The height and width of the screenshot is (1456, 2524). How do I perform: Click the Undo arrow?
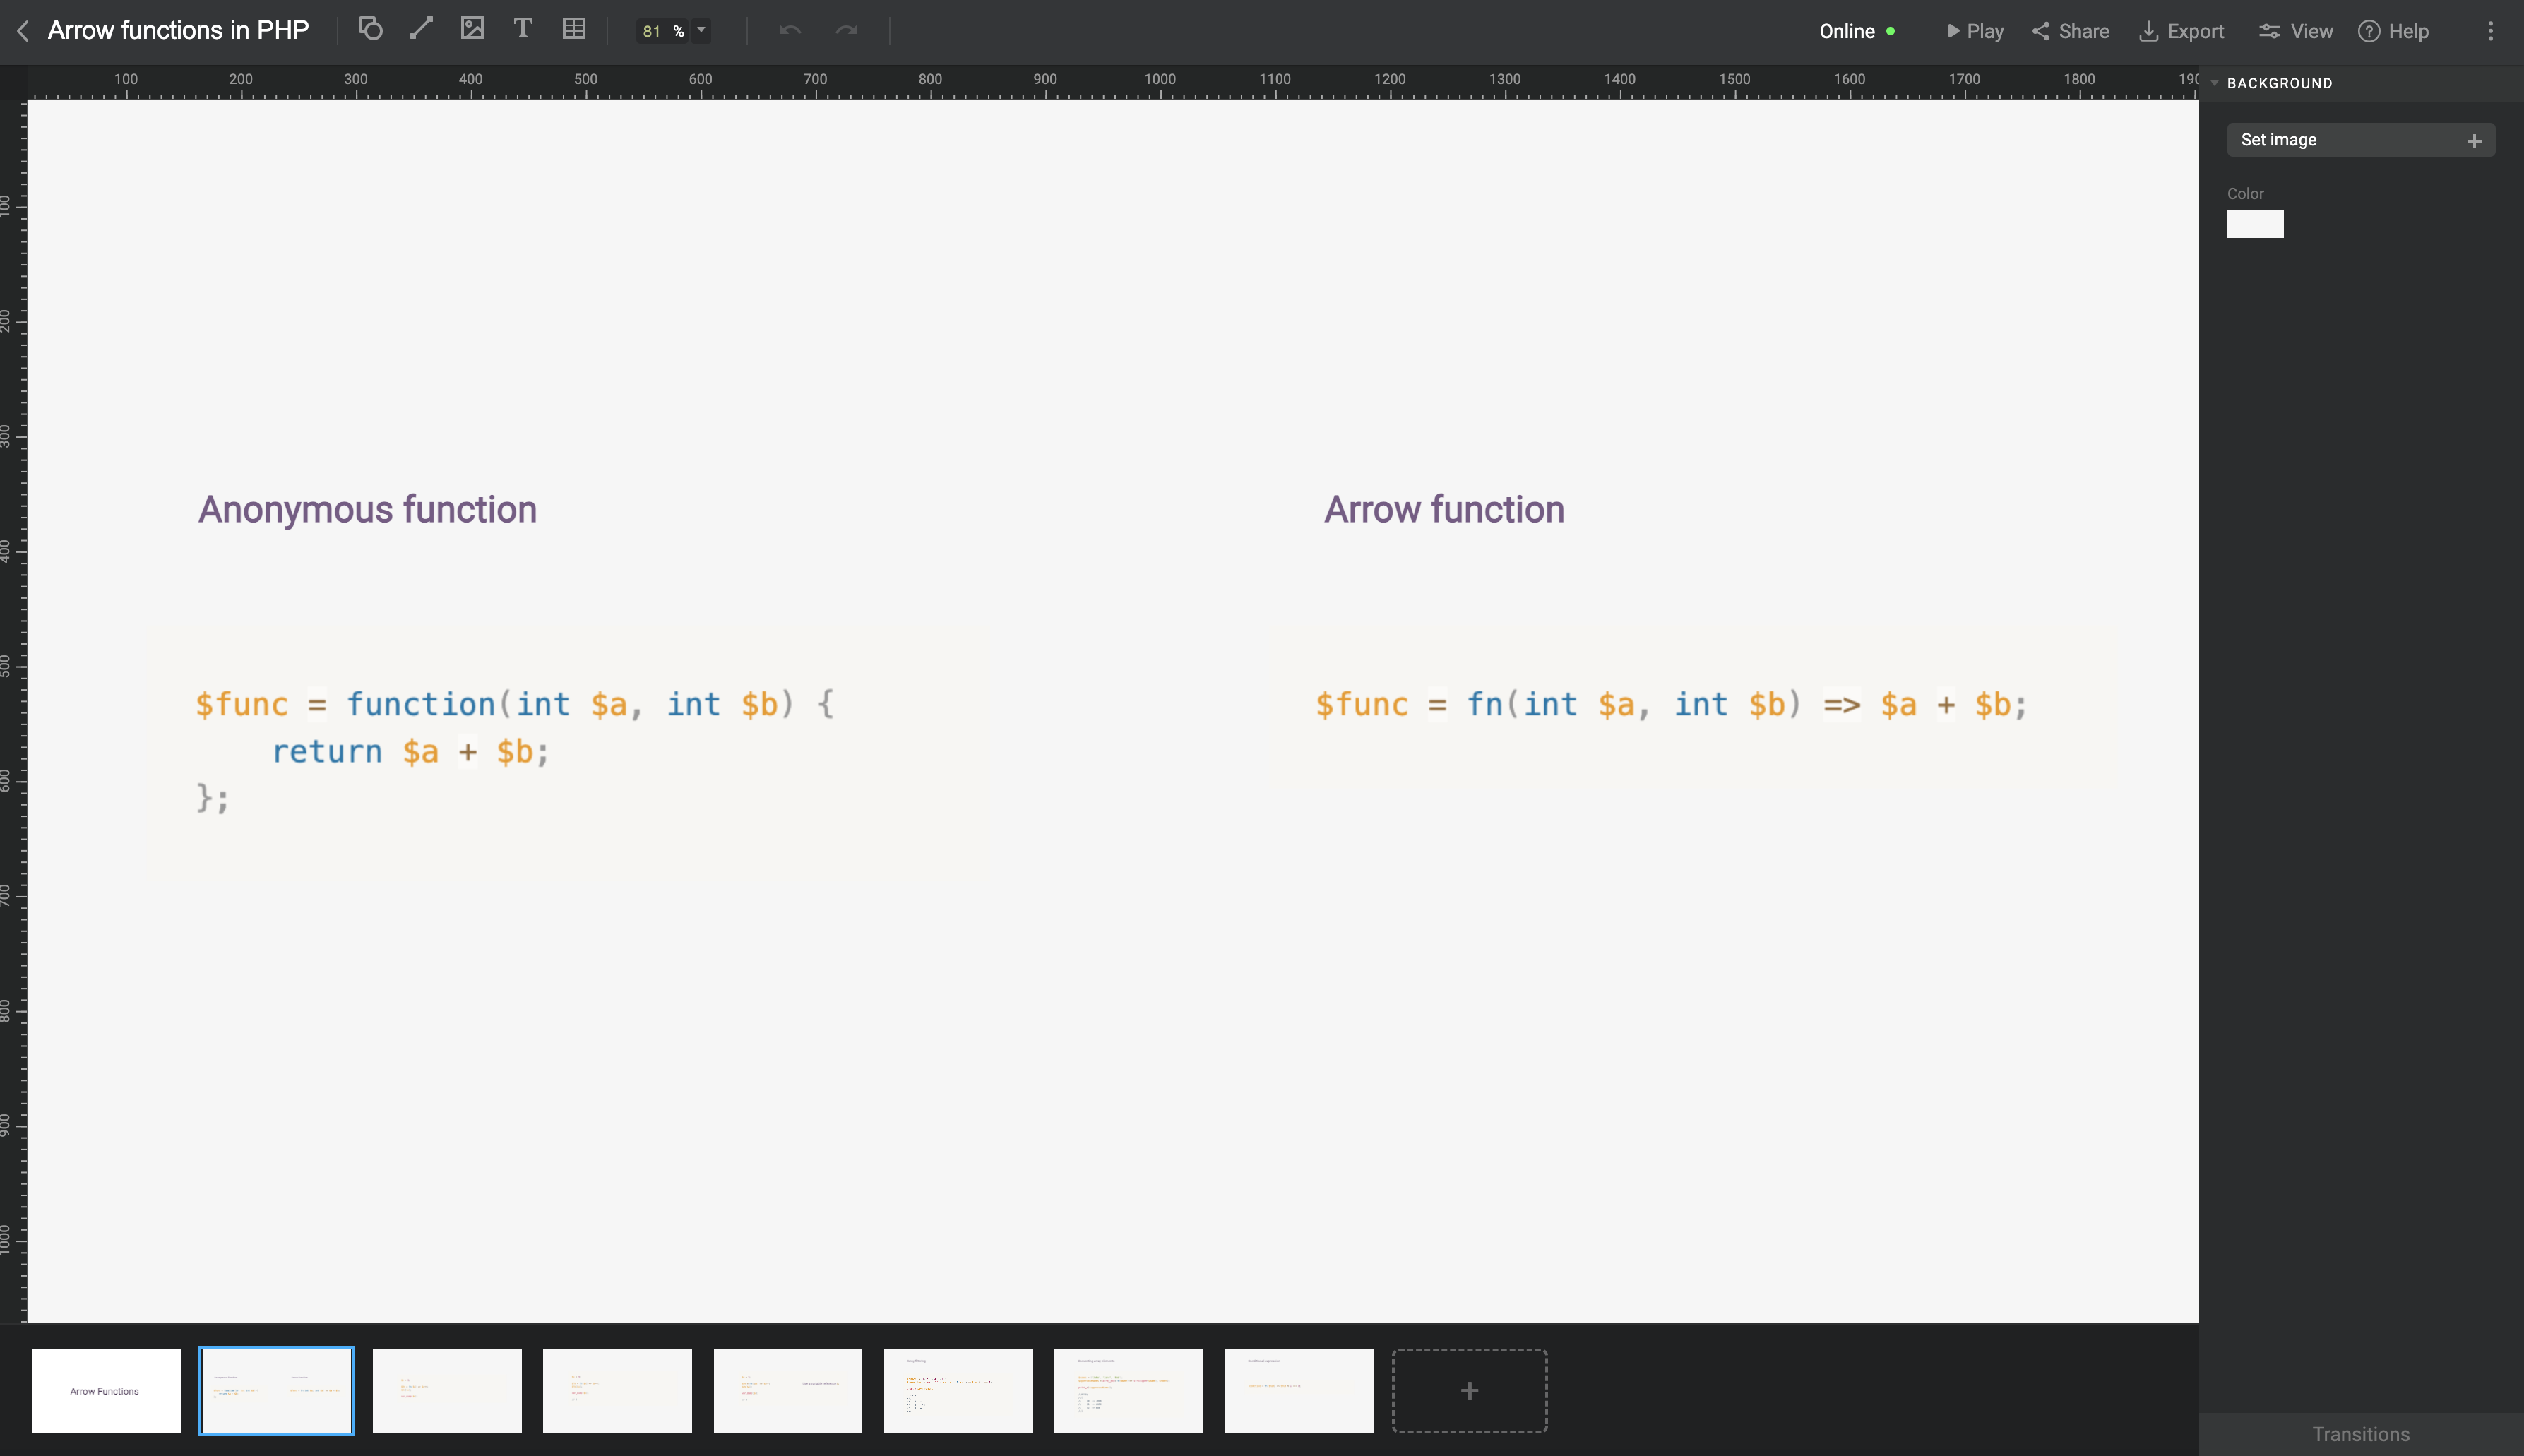tap(790, 31)
